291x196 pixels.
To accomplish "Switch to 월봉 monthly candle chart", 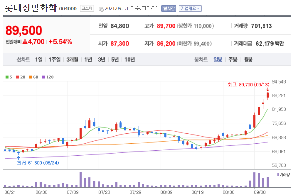I will (x=248, y=60).
